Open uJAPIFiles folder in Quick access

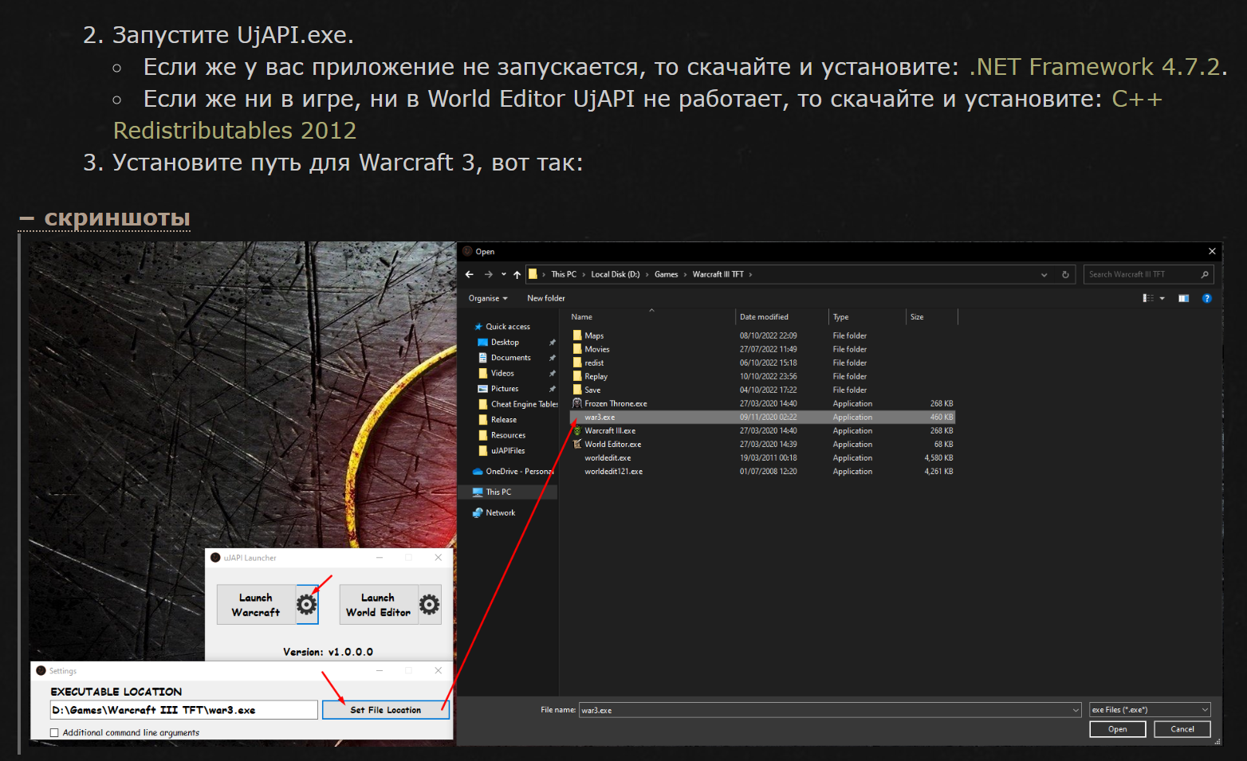click(508, 451)
